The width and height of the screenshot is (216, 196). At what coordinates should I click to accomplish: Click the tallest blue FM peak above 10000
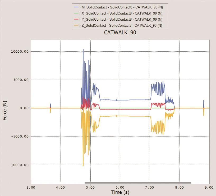(83, 49)
